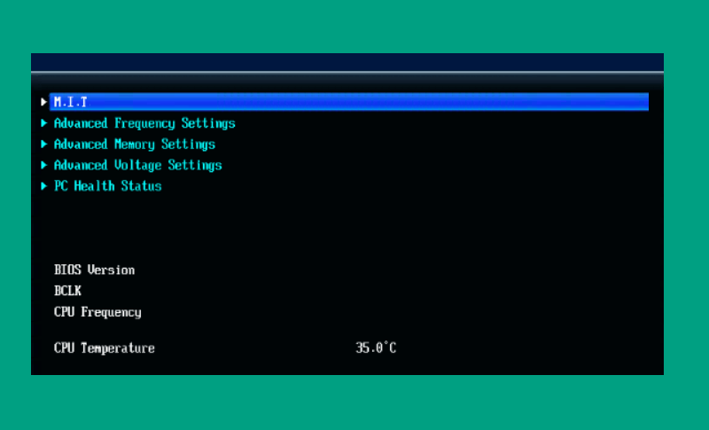Click the CPU Temperature label
The width and height of the screenshot is (709, 430).
point(104,348)
